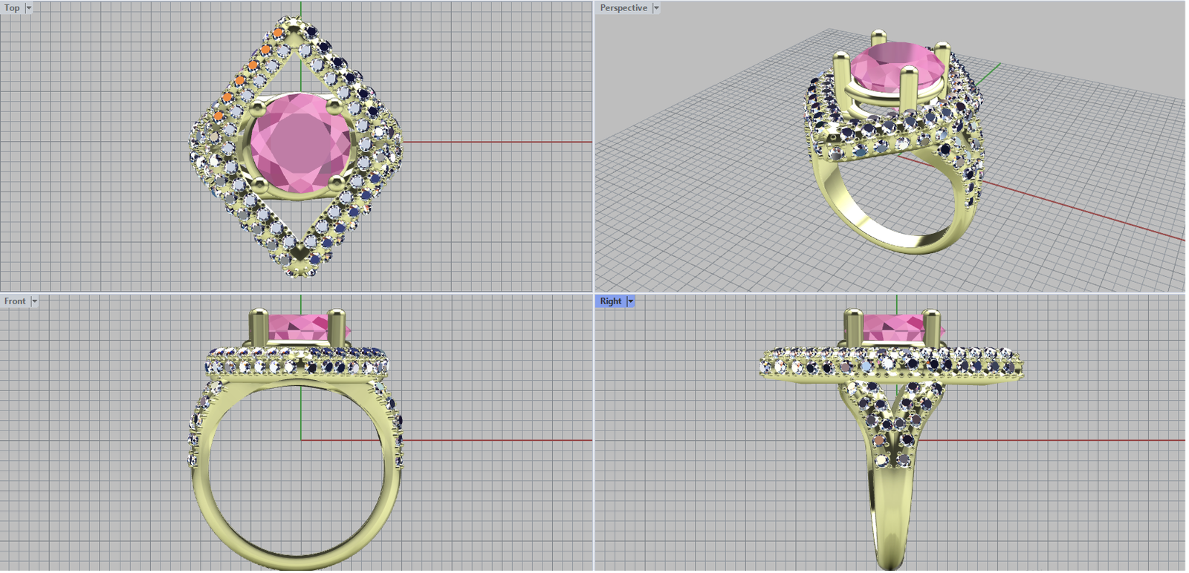Activate the Perspective viewport title label

tap(623, 8)
